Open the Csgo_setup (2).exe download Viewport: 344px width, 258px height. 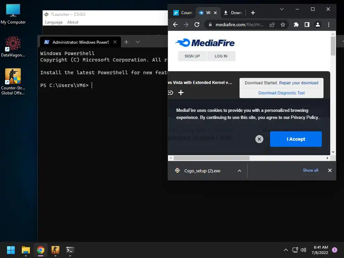tap(202, 171)
